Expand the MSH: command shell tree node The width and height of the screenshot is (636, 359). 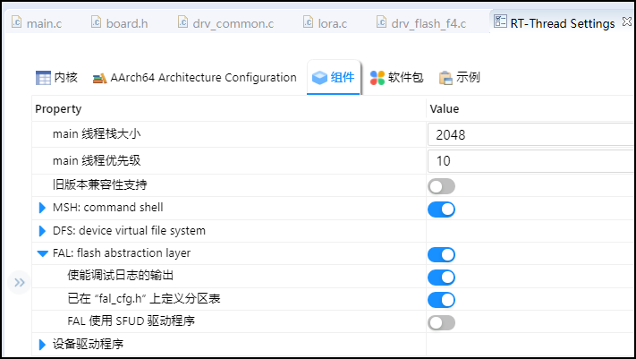coord(42,208)
